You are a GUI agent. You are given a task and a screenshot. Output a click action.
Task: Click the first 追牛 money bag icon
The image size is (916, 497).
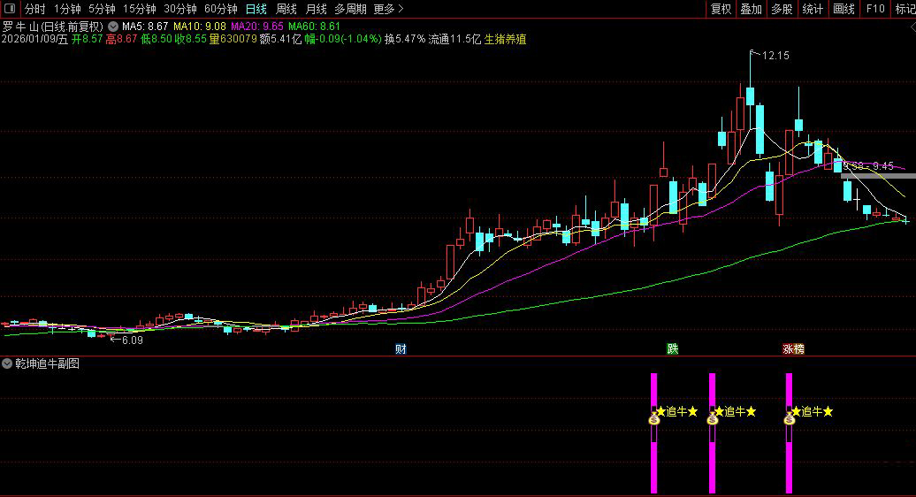(654, 419)
